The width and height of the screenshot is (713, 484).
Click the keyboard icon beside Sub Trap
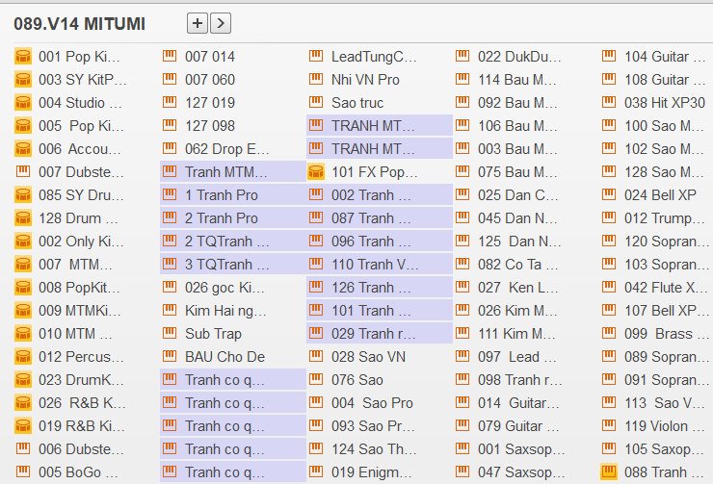170,334
